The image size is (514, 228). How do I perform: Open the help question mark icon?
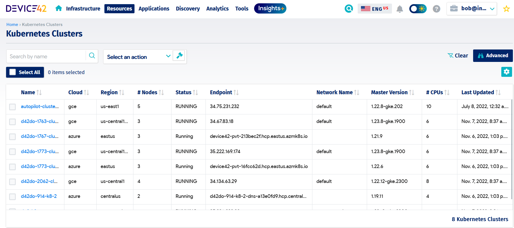pos(436,9)
